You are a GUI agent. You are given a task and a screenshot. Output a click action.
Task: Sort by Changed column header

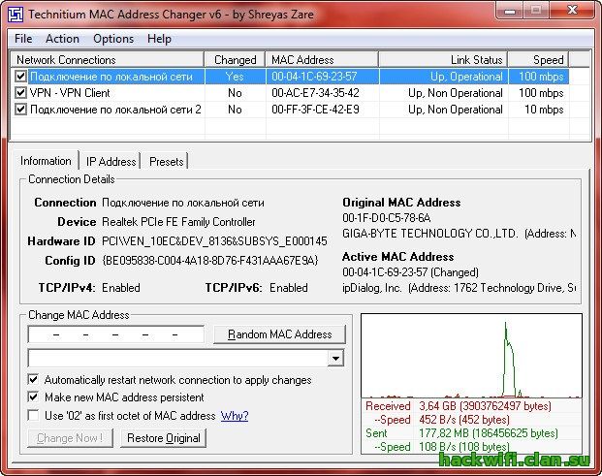click(x=235, y=60)
